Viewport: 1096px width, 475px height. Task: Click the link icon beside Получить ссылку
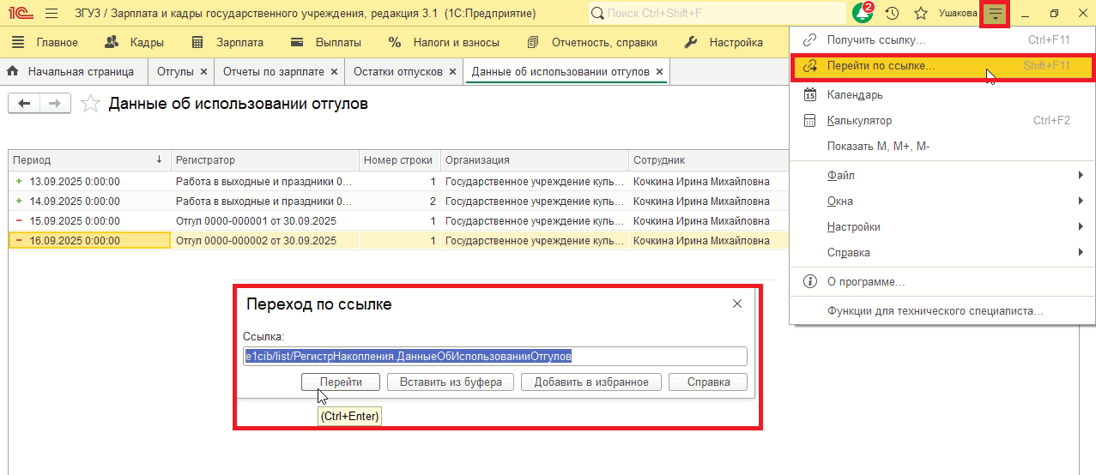(809, 40)
